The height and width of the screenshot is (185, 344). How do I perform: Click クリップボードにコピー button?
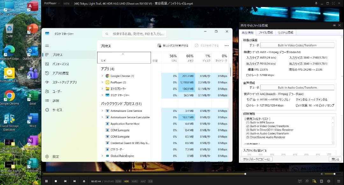(x=257, y=159)
